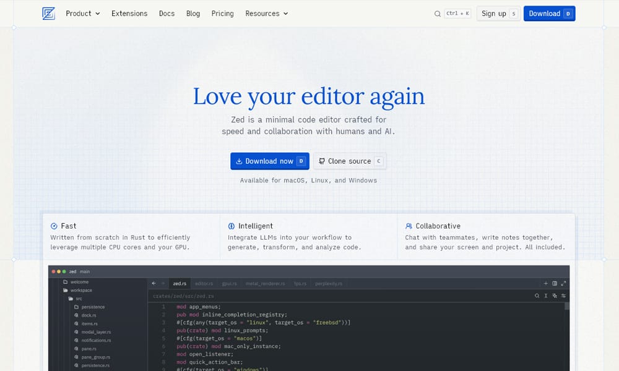The image size is (619, 371).
Task: Activate inline assist with the I icon
Action: 546,296
